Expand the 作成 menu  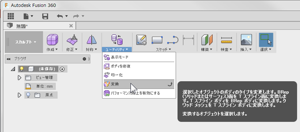coord(52,49)
